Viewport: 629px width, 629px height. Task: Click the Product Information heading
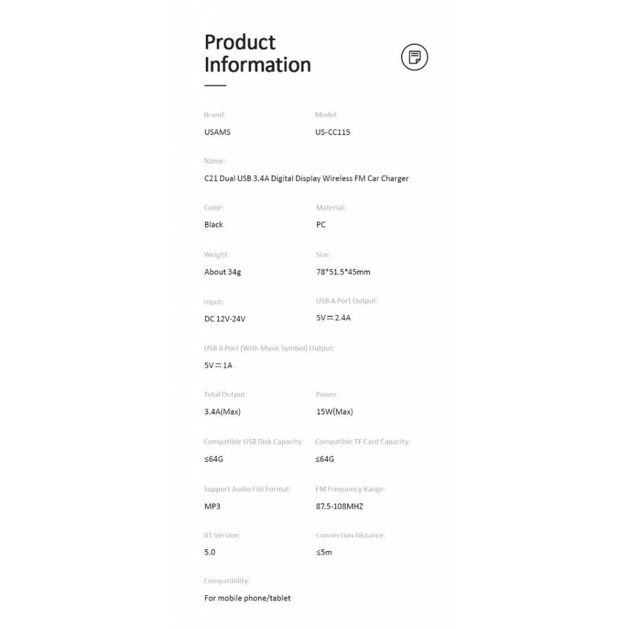tap(257, 53)
